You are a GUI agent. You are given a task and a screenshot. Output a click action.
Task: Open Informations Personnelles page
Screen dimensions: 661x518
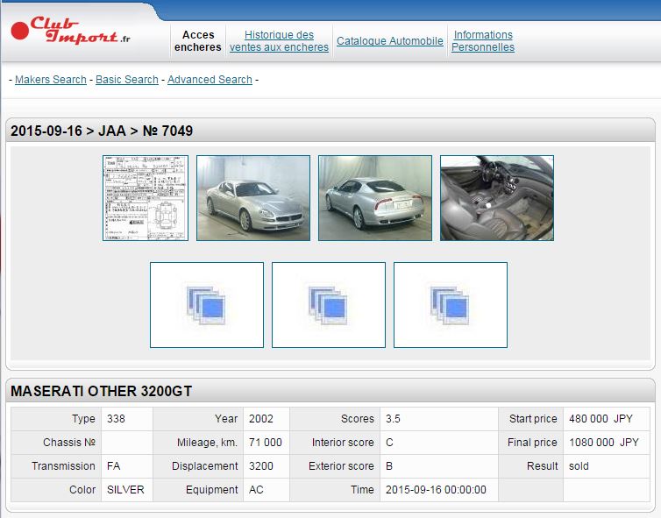point(483,41)
